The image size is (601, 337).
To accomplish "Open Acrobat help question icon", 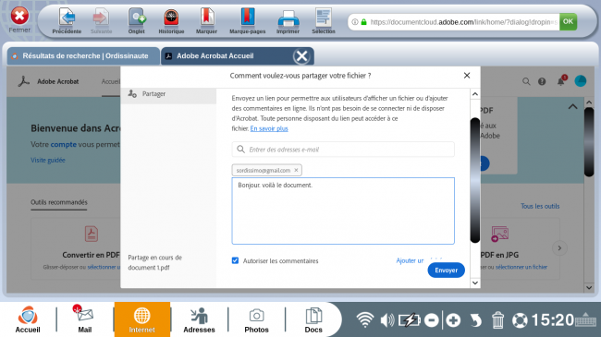I will pyautogui.click(x=542, y=81).
